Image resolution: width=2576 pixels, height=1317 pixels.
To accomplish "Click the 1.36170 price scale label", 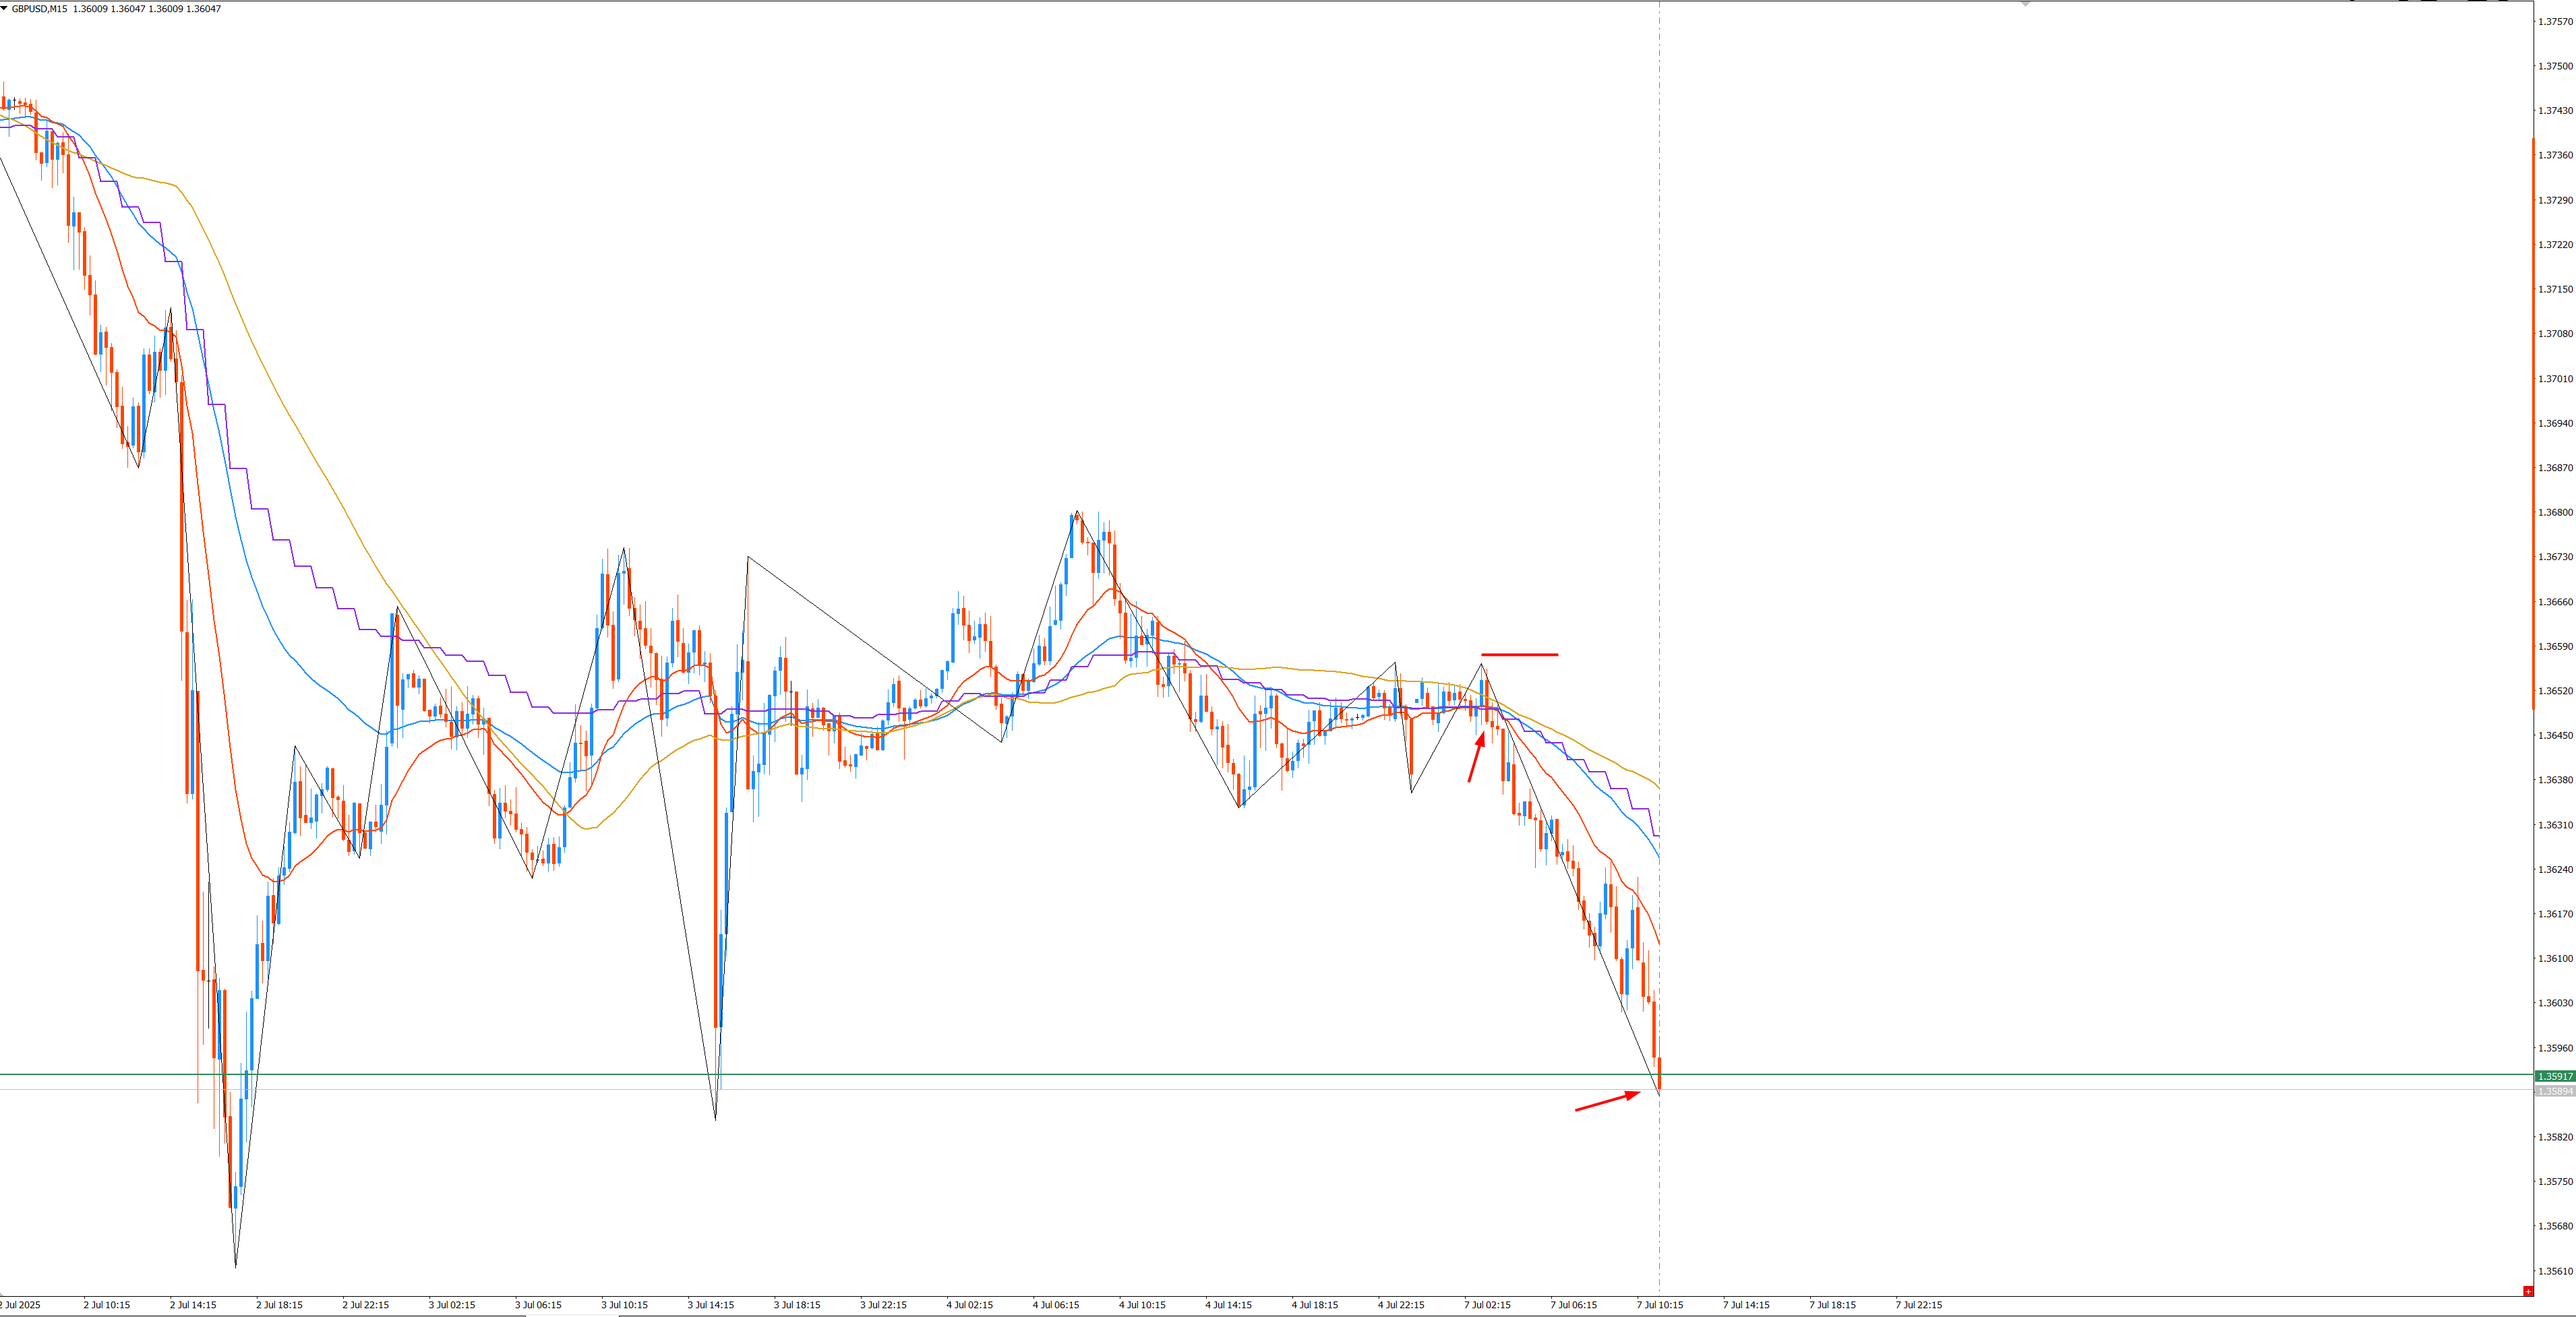I will pos(2555,913).
